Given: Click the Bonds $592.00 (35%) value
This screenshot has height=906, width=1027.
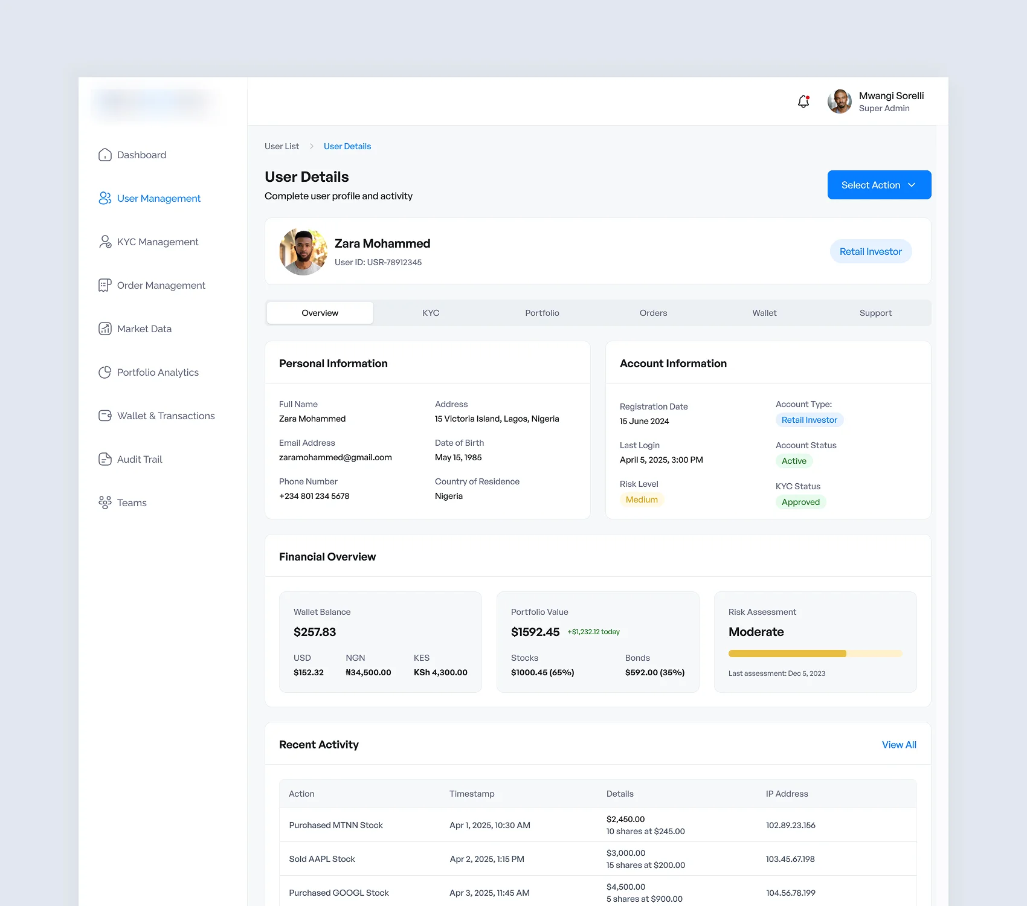Looking at the screenshot, I should click(x=655, y=672).
